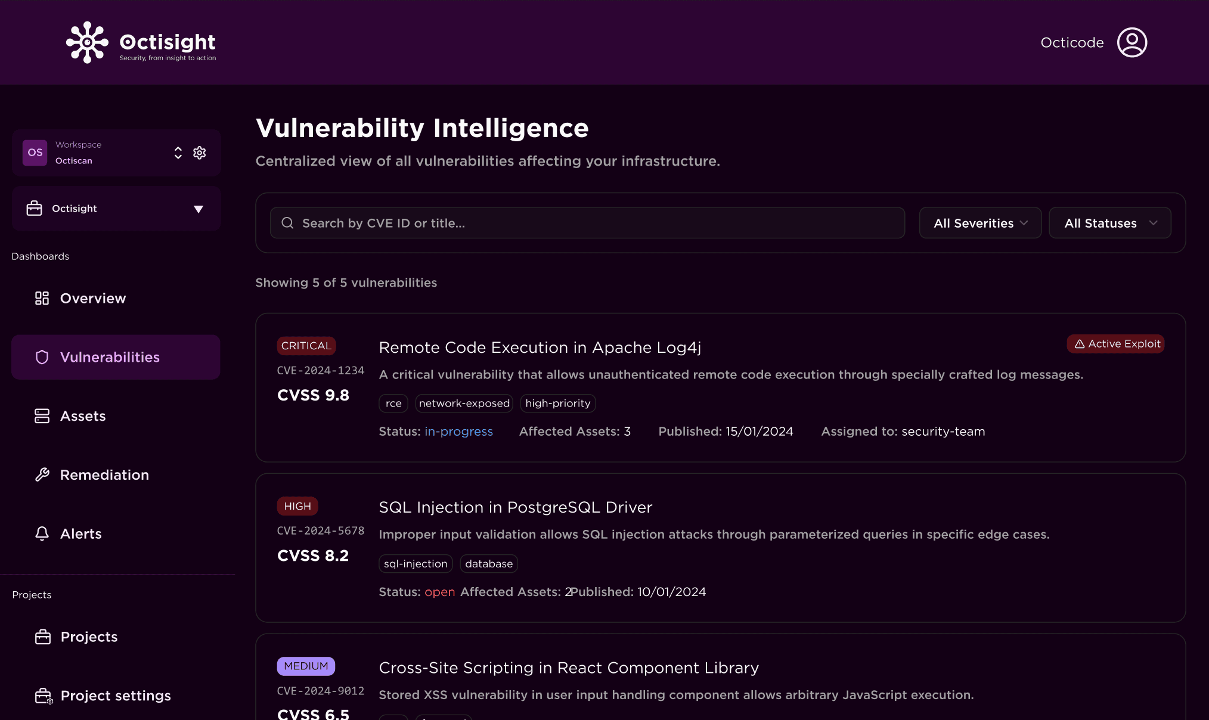The width and height of the screenshot is (1209, 720).
Task: Select the Overview dashboard icon
Action: pyautogui.click(x=42, y=298)
